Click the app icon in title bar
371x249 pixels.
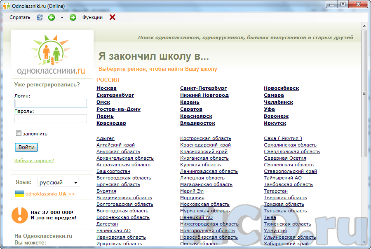tap(7, 6)
